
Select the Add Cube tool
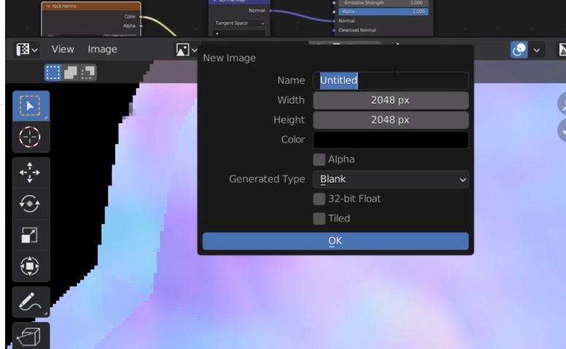31,336
